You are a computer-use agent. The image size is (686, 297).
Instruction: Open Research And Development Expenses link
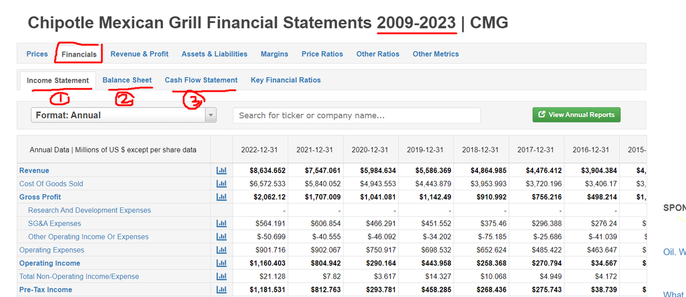[x=90, y=210]
